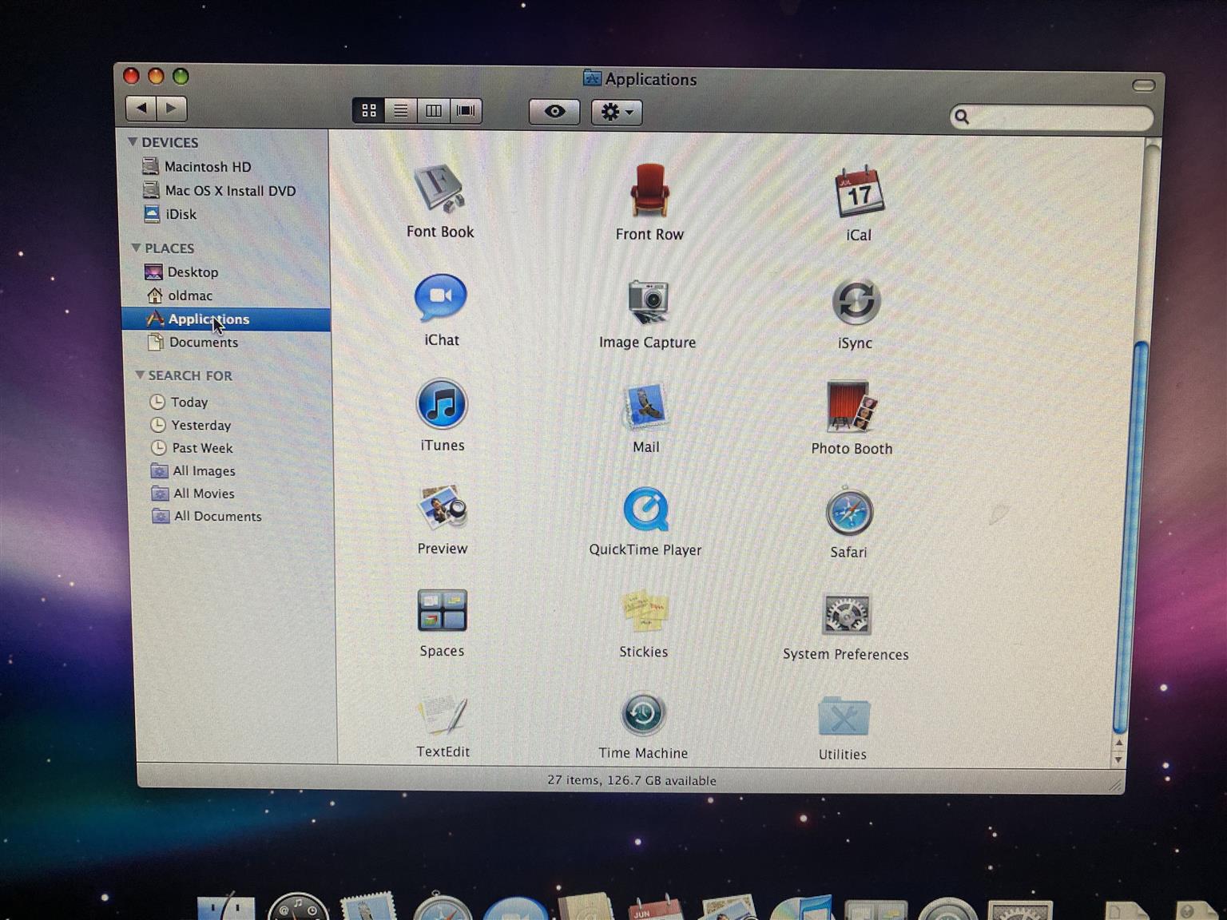Select the Time Machine app icon
The width and height of the screenshot is (1227, 920).
pyautogui.click(x=643, y=714)
